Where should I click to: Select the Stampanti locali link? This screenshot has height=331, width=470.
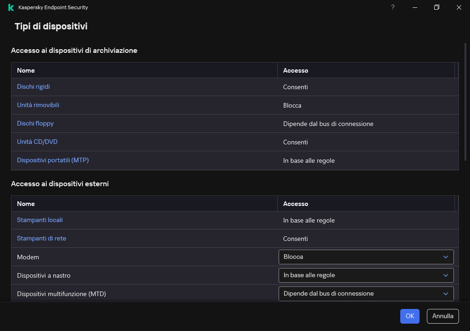click(x=40, y=220)
